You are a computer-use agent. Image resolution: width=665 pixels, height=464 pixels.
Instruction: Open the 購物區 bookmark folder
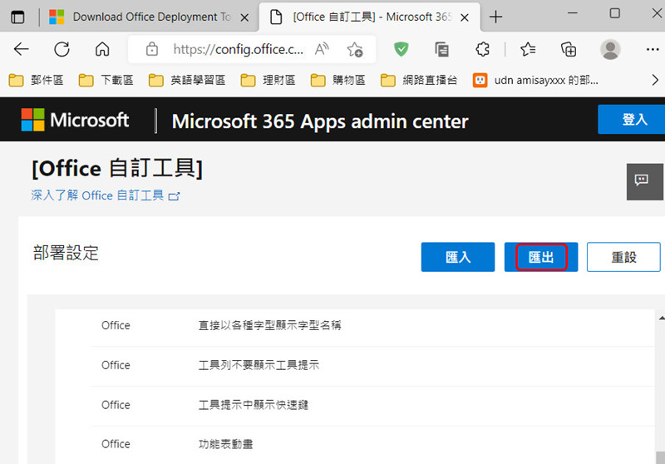(x=338, y=80)
